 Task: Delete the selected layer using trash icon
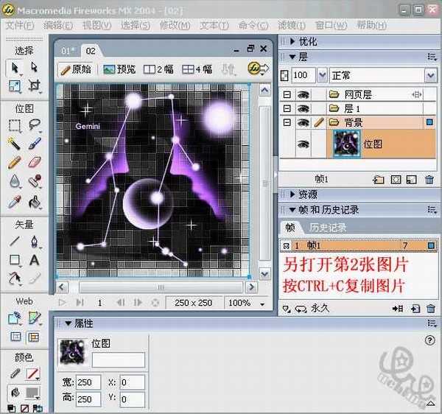point(431,179)
